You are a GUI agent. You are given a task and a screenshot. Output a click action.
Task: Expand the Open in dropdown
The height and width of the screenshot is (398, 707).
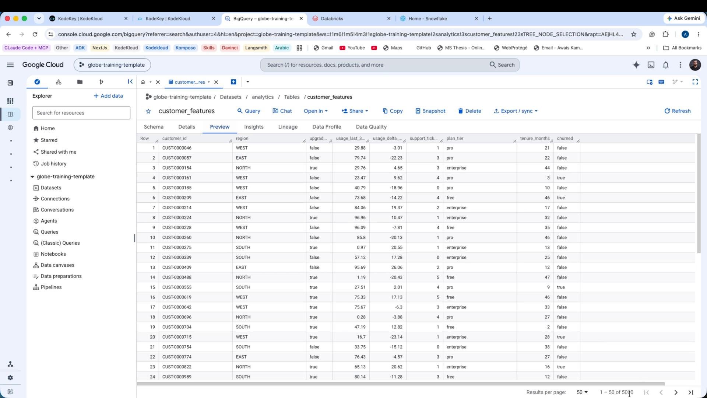[316, 111]
